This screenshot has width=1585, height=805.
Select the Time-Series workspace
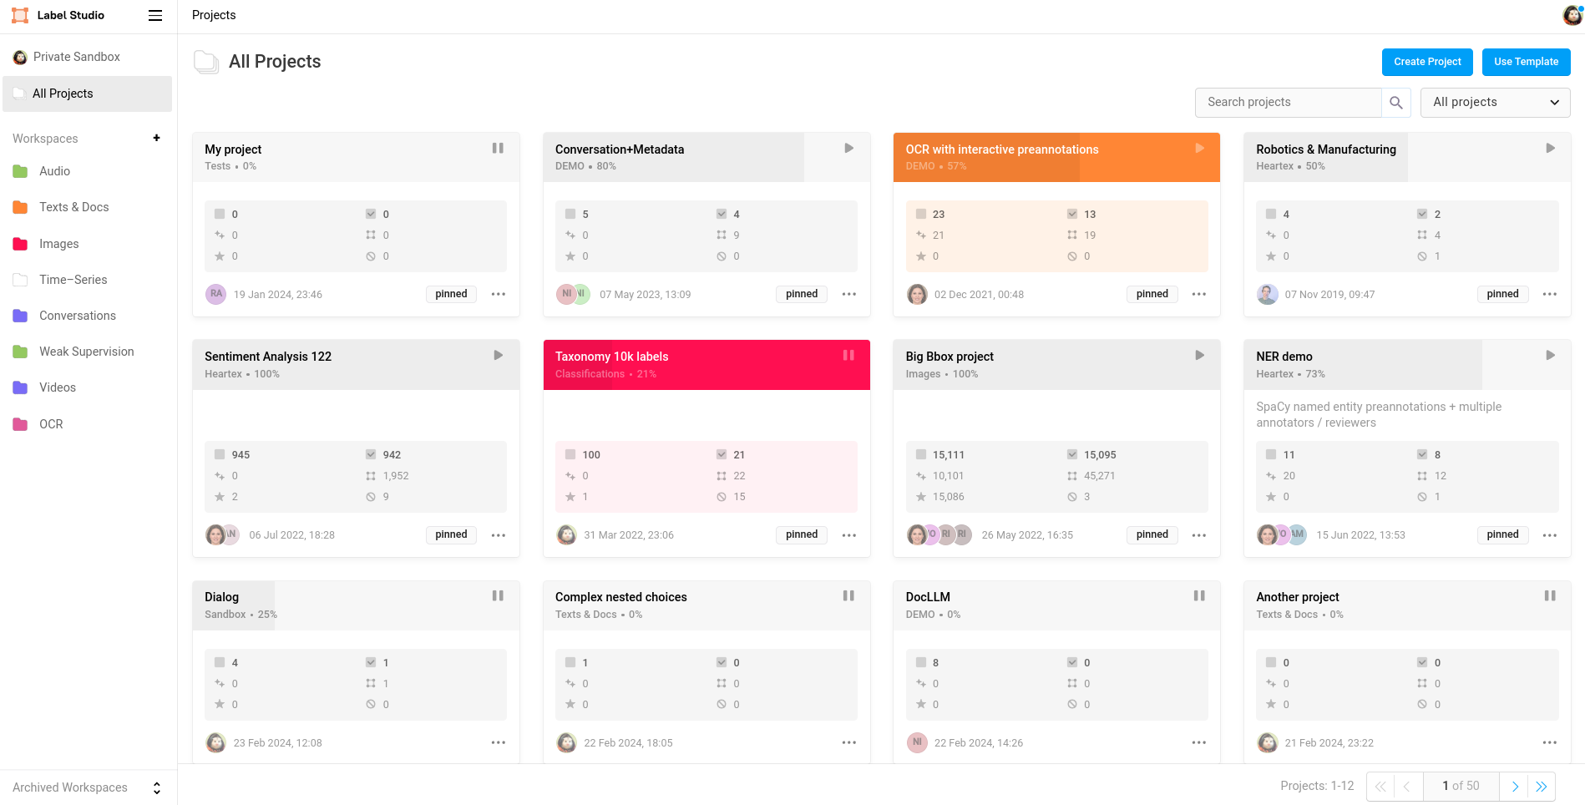[73, 280]
